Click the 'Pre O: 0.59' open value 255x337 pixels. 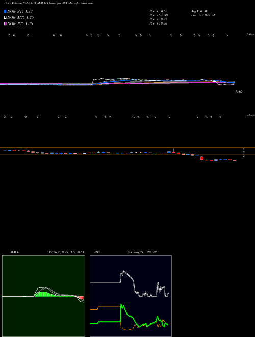click(x=159, y=11)
